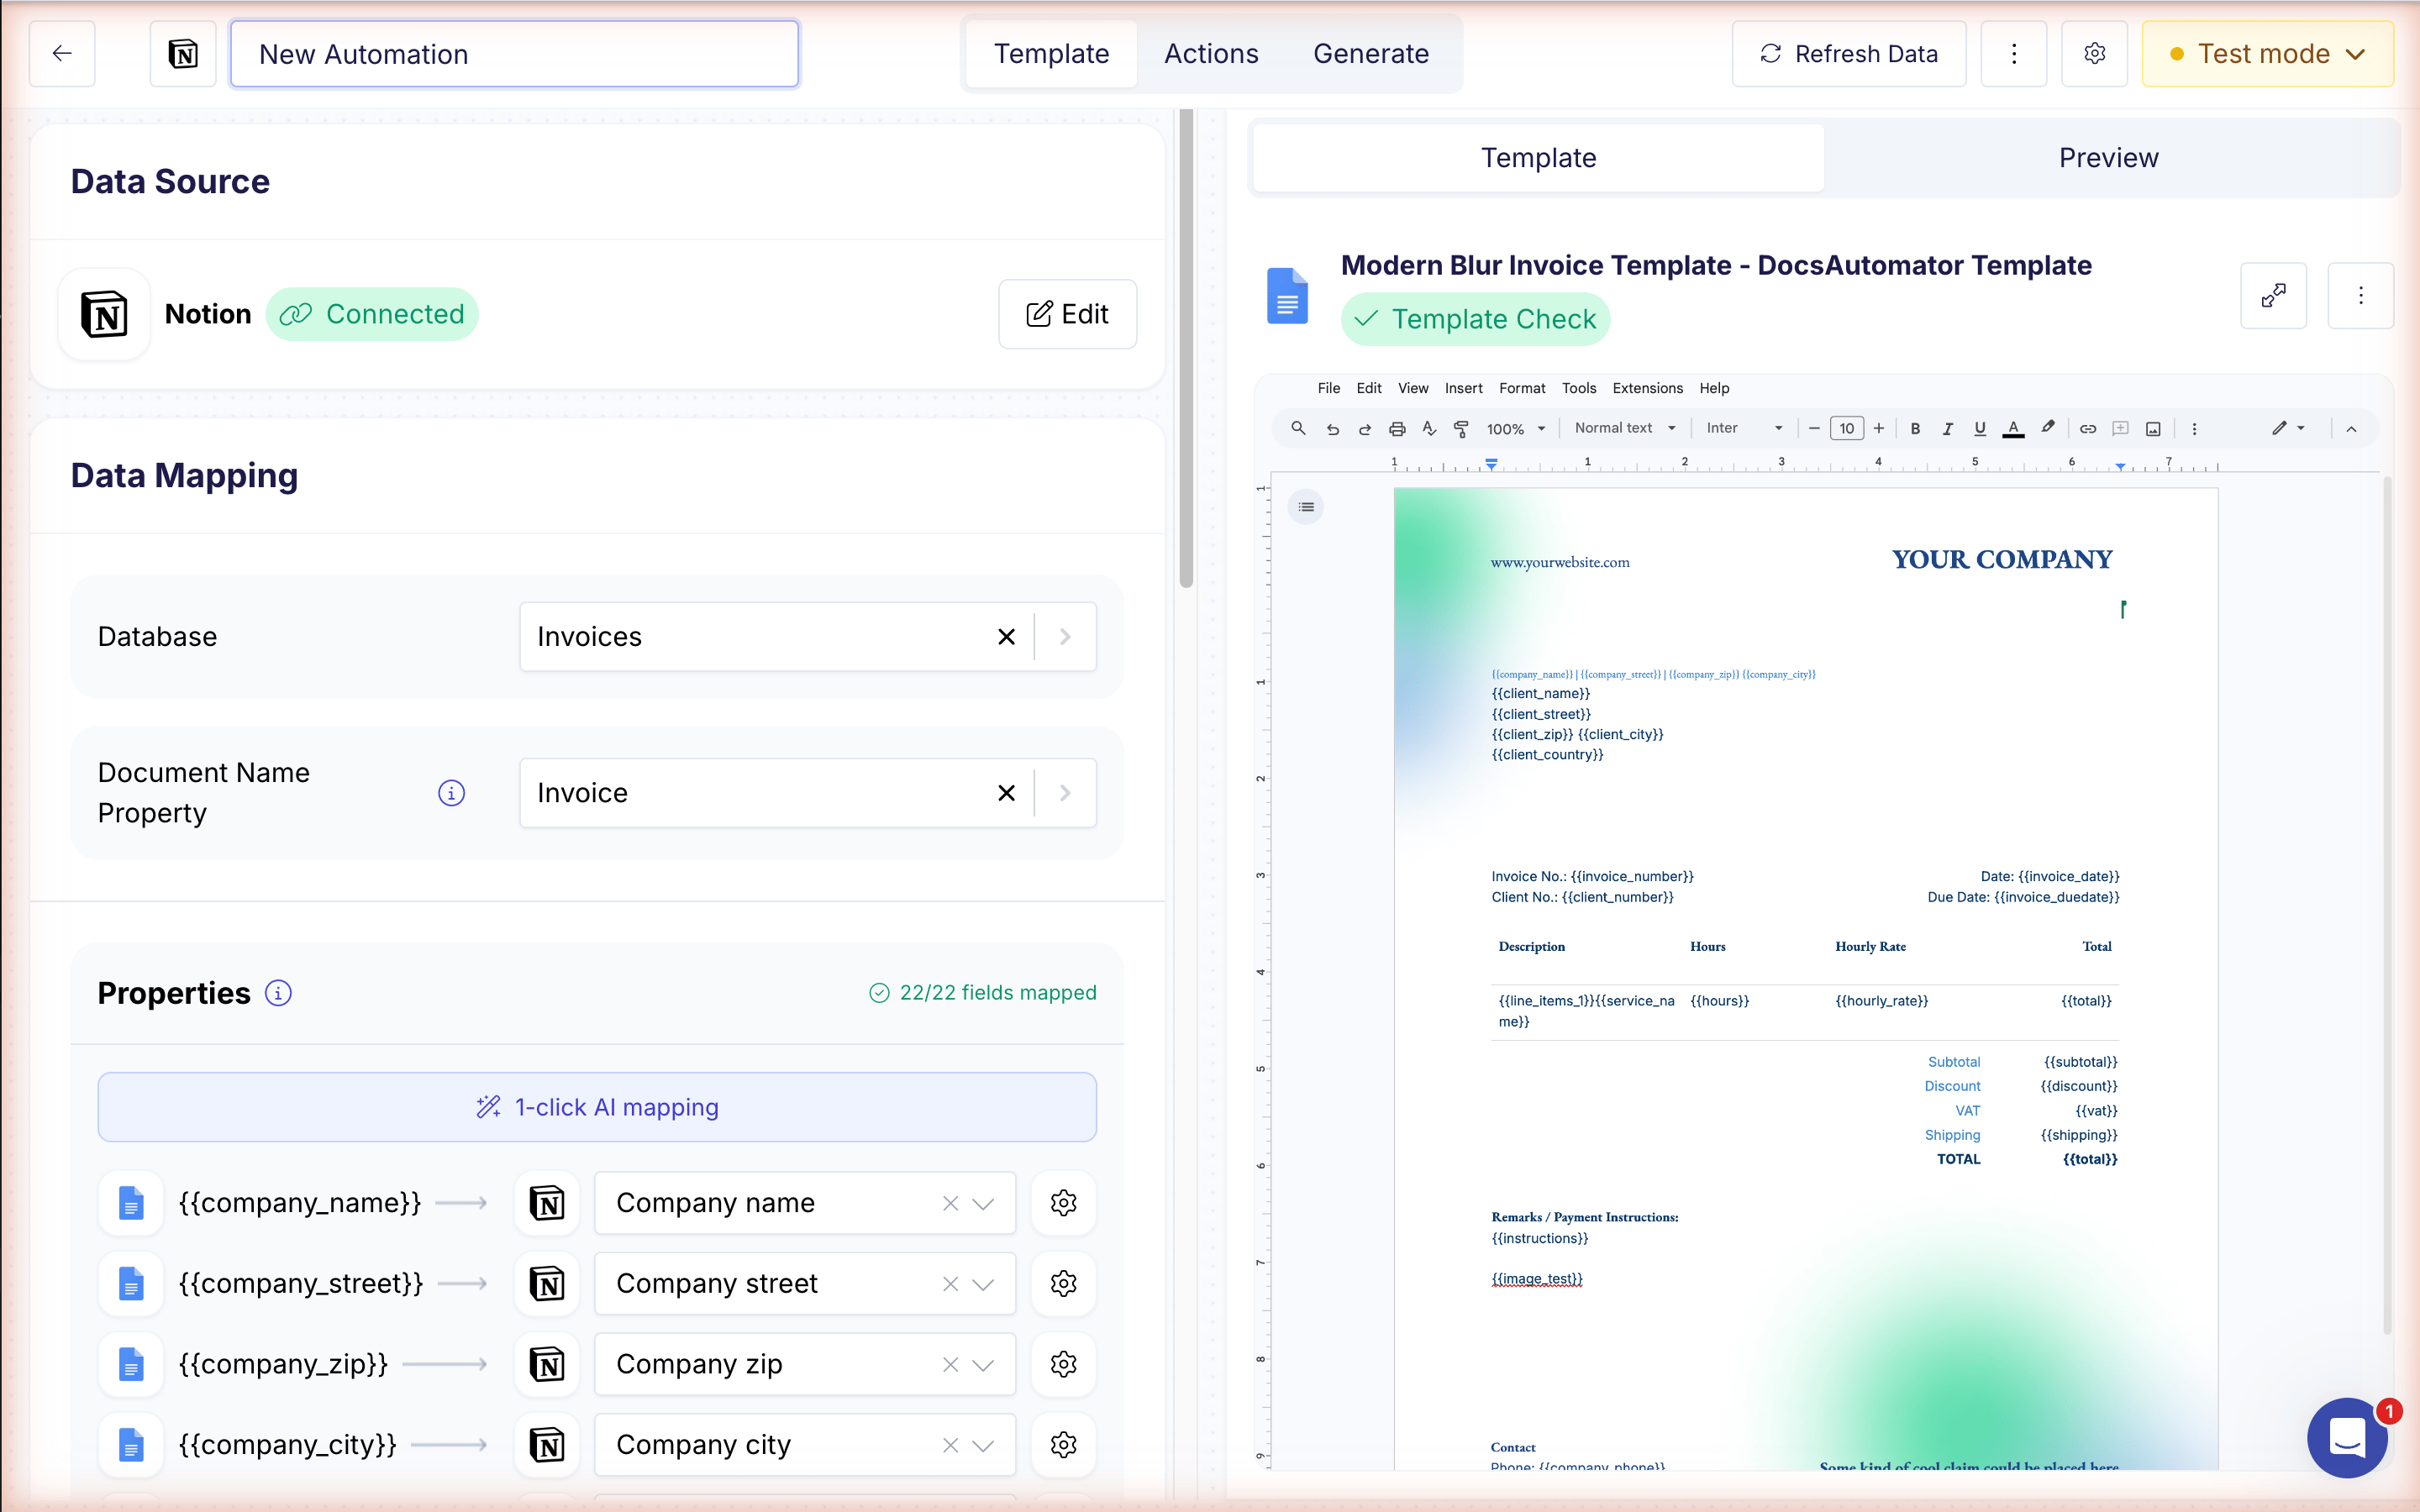This screenshot has width=2420, height=1512.
Task: Click the Document Name Property info icon
Action: pos(451,793)
